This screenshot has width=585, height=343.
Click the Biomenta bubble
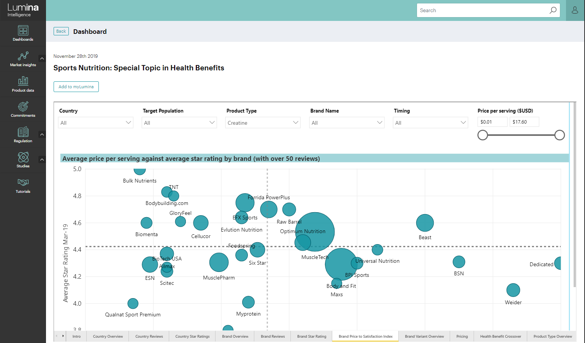click(x=146, y=223)
